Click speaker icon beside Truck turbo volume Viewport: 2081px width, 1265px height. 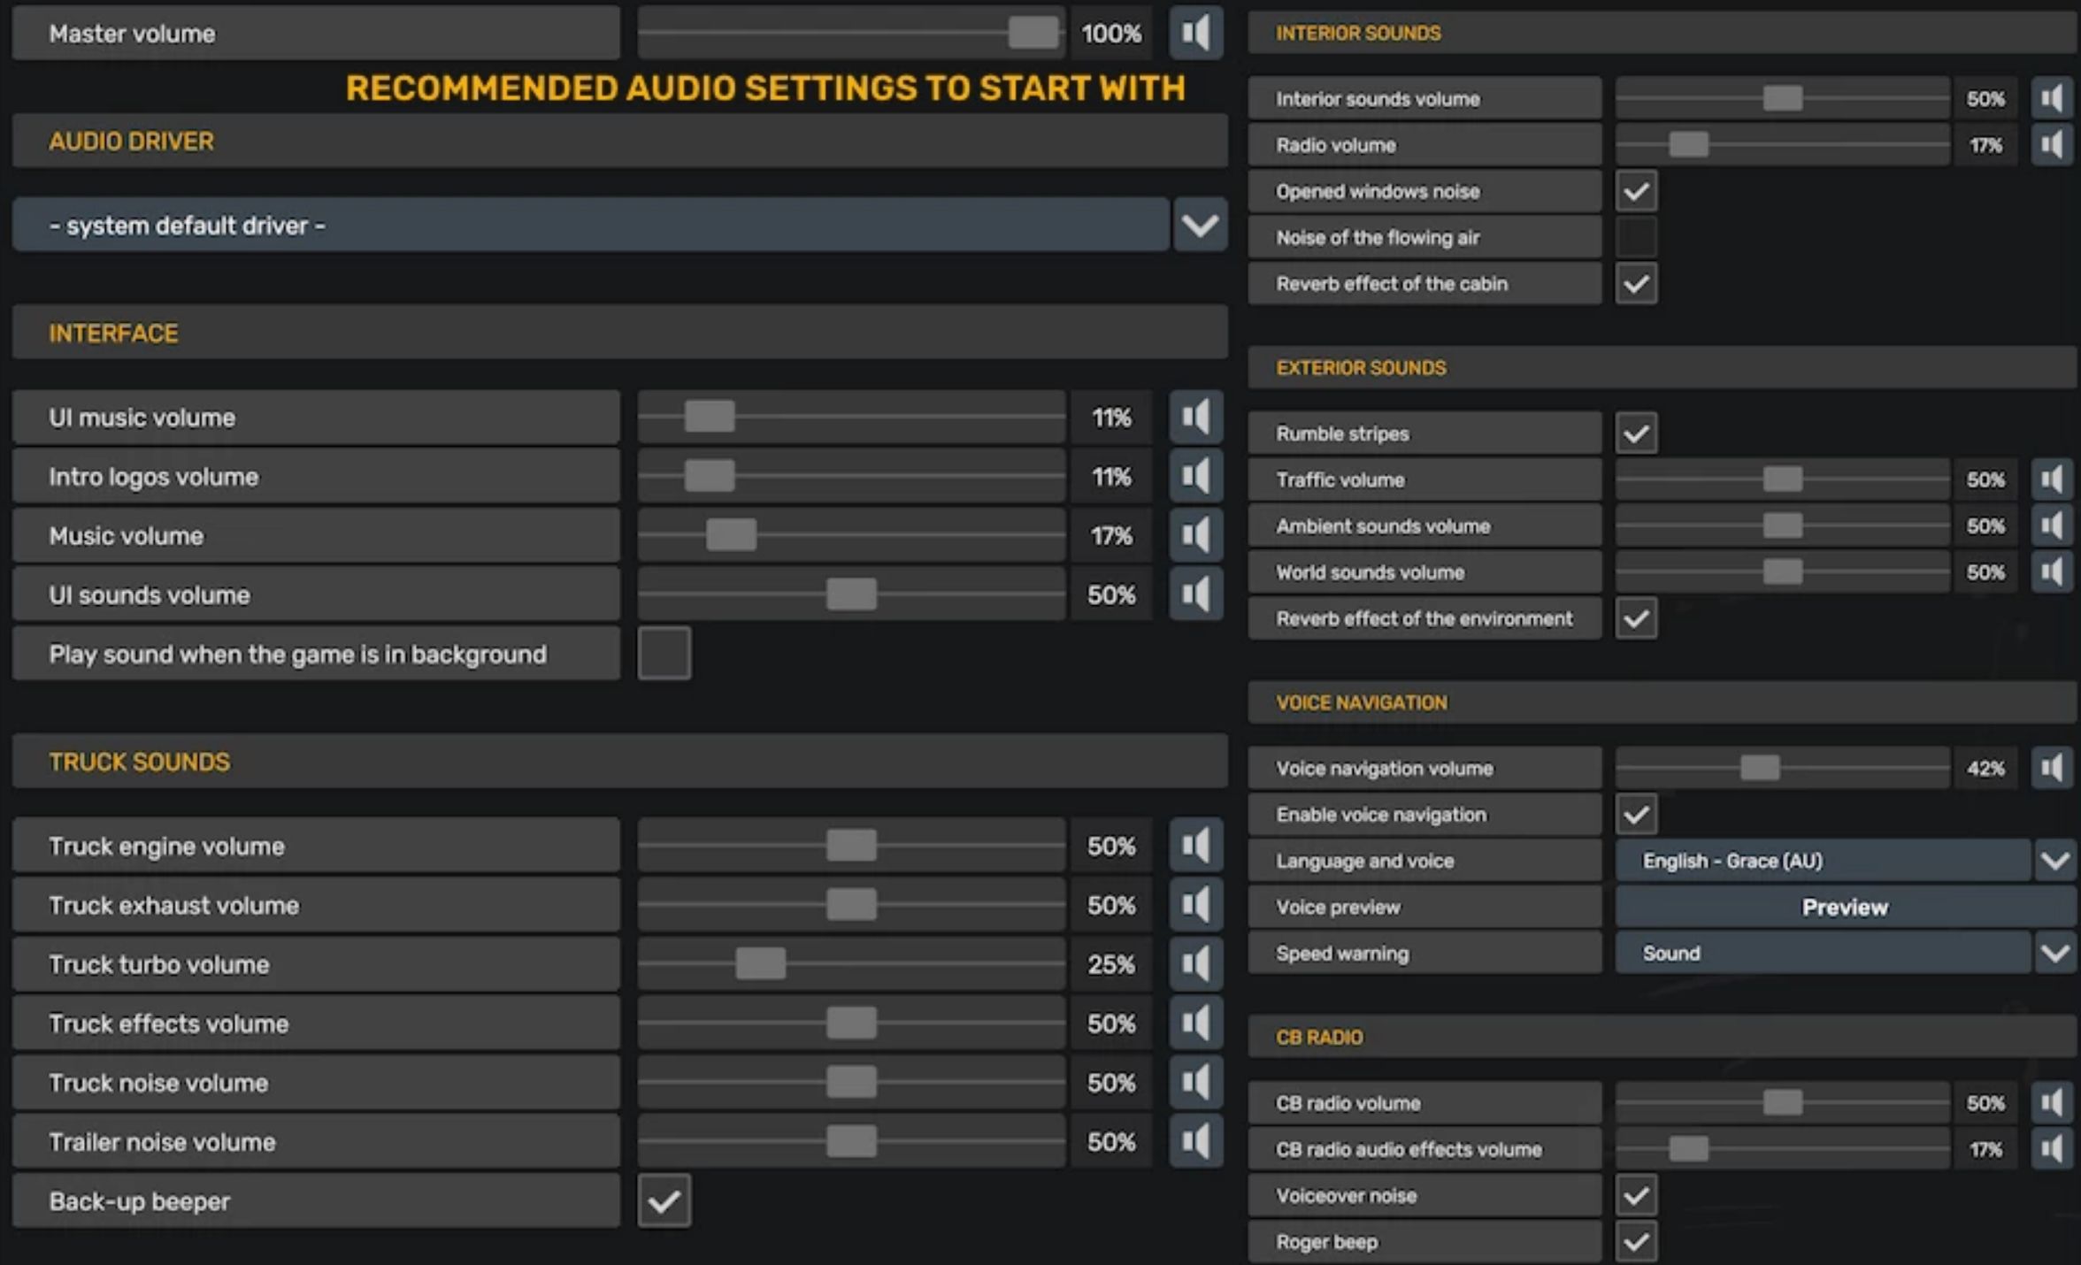pyautogui.click(x=1195, y=963)
